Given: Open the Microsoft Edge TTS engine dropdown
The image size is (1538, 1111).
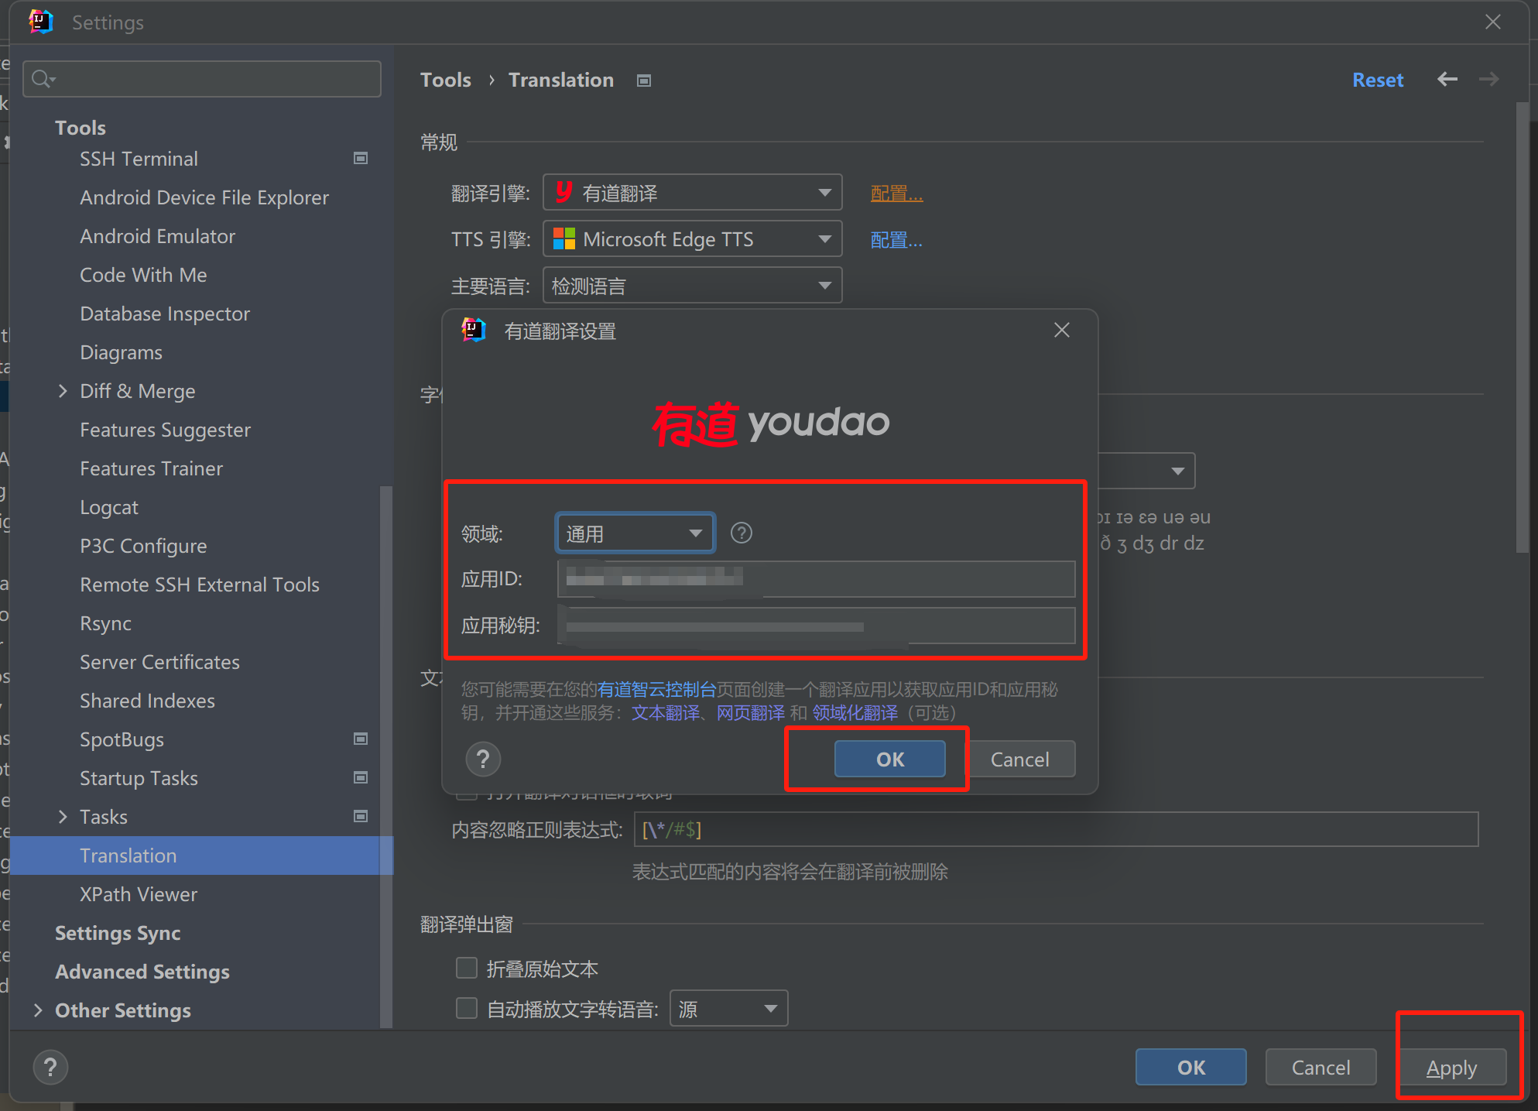Looking at the screenshot, I should 692,239.
